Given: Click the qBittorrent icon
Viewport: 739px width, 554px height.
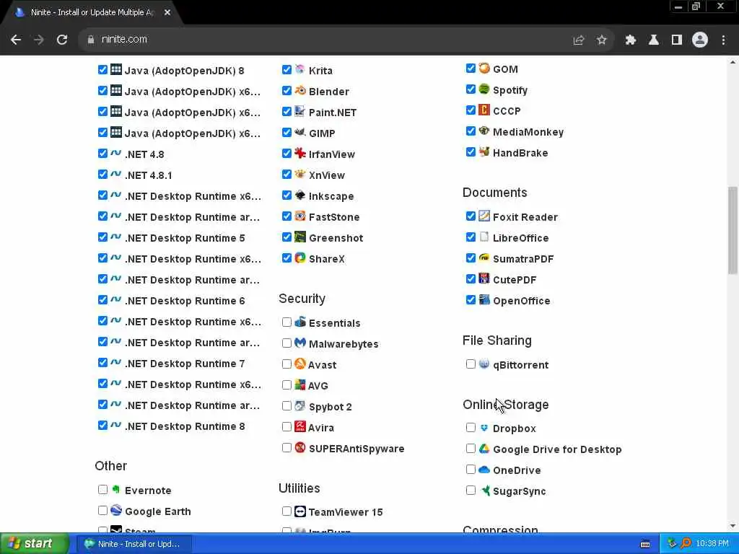Looking at the screenshot, I should pyautogui.click(x=484, y=364).
